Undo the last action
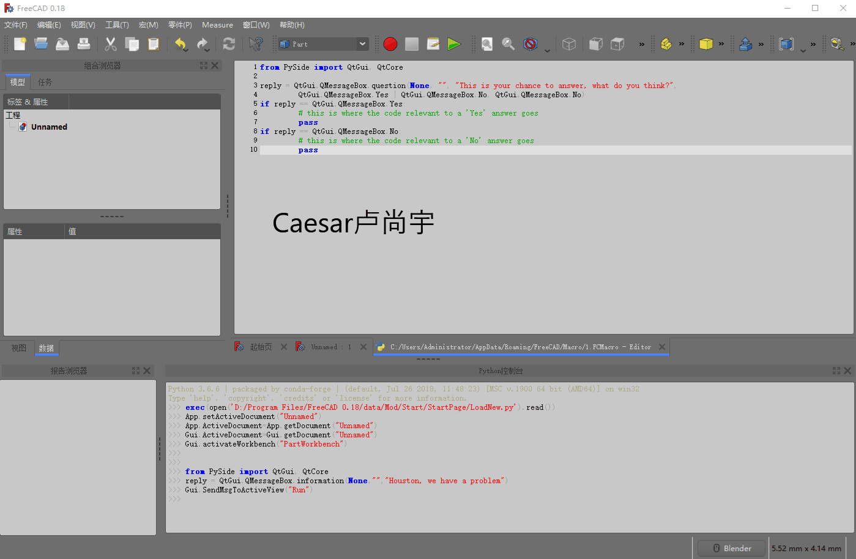The image size is (856, 559). tap(181, 43)
